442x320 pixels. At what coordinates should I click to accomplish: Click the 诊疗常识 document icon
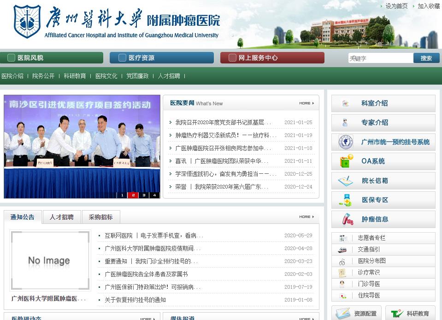pos(342,273)
